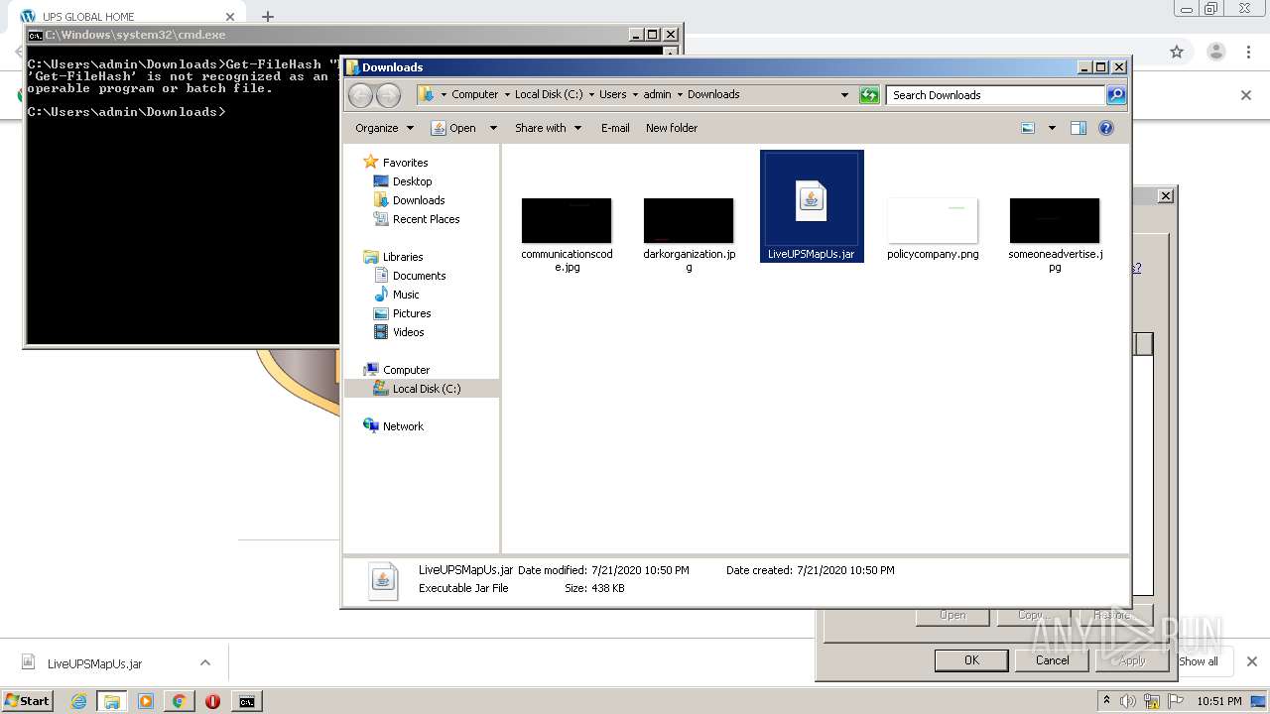The height and width of the screenshot is (714, 1270).
Task: Open Music library
Action: coord(406,295)
